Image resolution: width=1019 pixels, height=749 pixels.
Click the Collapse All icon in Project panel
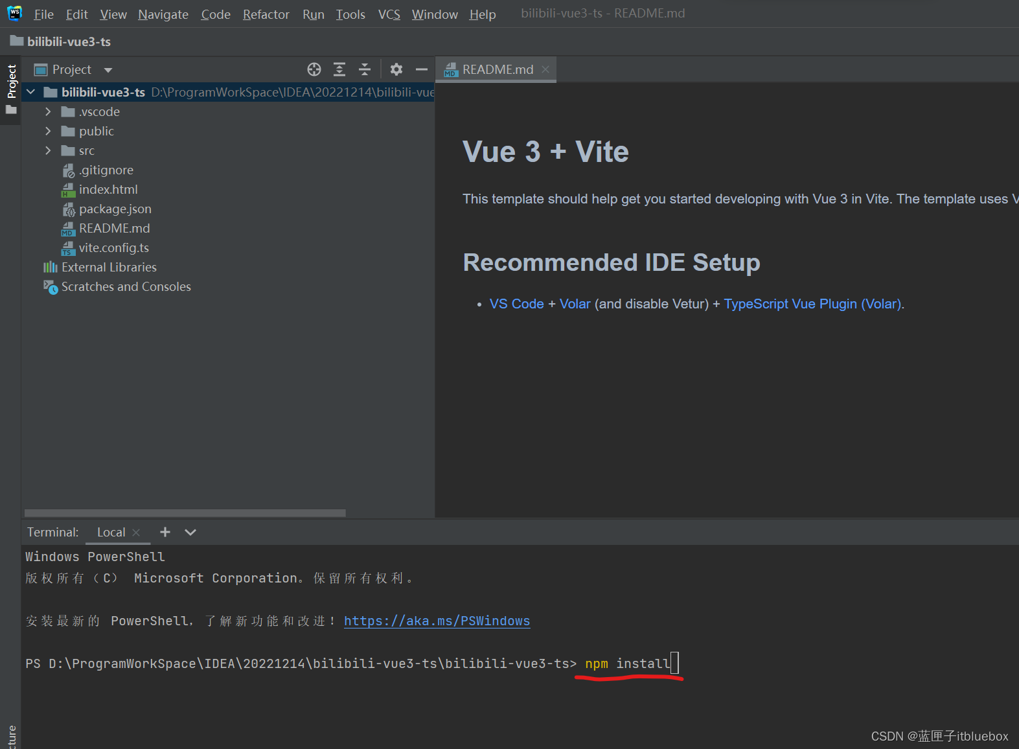pyautogui.click(x=365, y=69)
